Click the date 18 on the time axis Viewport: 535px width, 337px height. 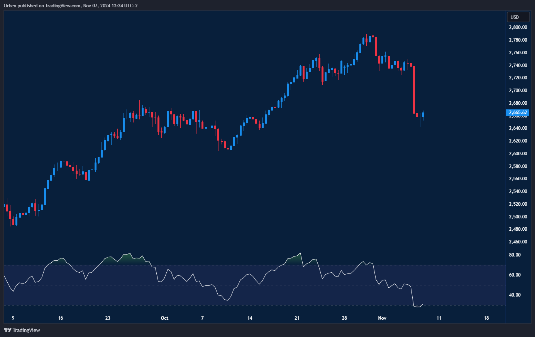pyautogui.click(x=486, y=318)
